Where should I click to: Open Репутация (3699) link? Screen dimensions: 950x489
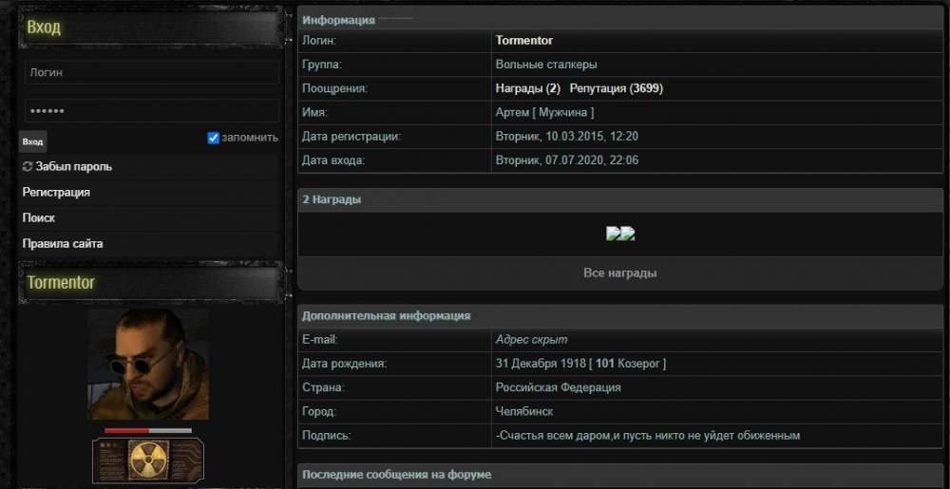[x=617, y=88]
